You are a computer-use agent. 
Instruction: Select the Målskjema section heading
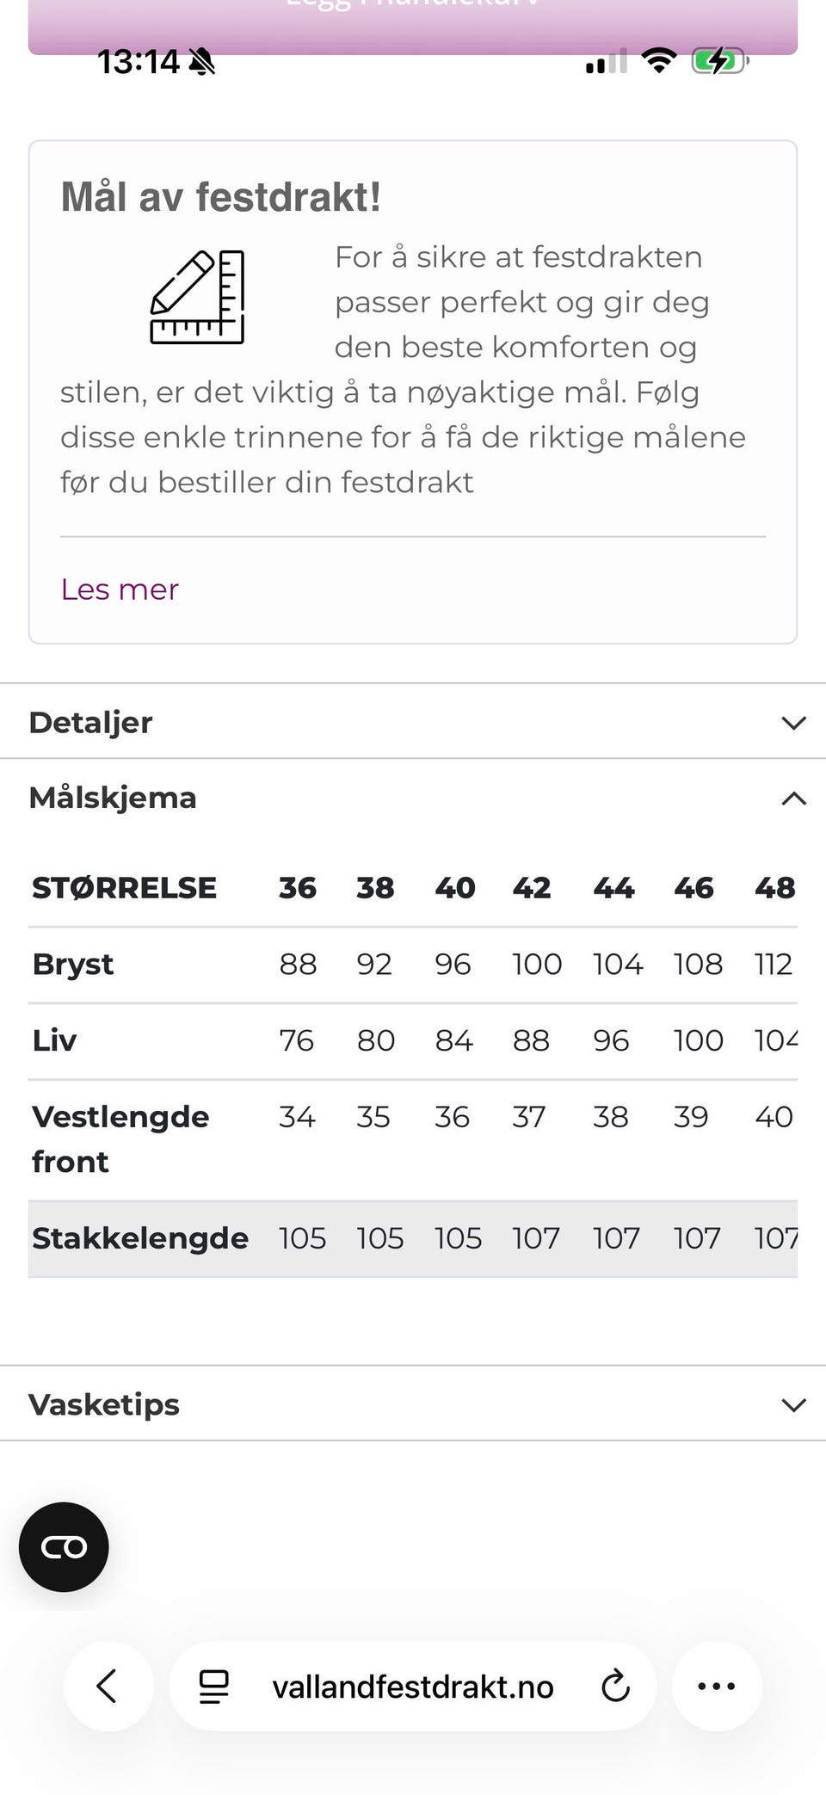point(113,798)
